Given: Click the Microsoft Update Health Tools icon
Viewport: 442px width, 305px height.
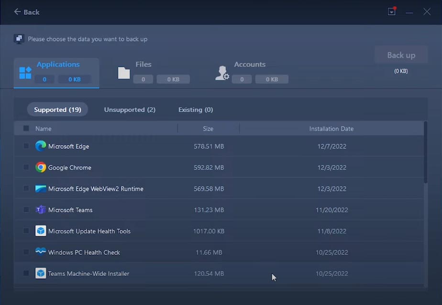Looking at the screenshot, I should (41, 230).
